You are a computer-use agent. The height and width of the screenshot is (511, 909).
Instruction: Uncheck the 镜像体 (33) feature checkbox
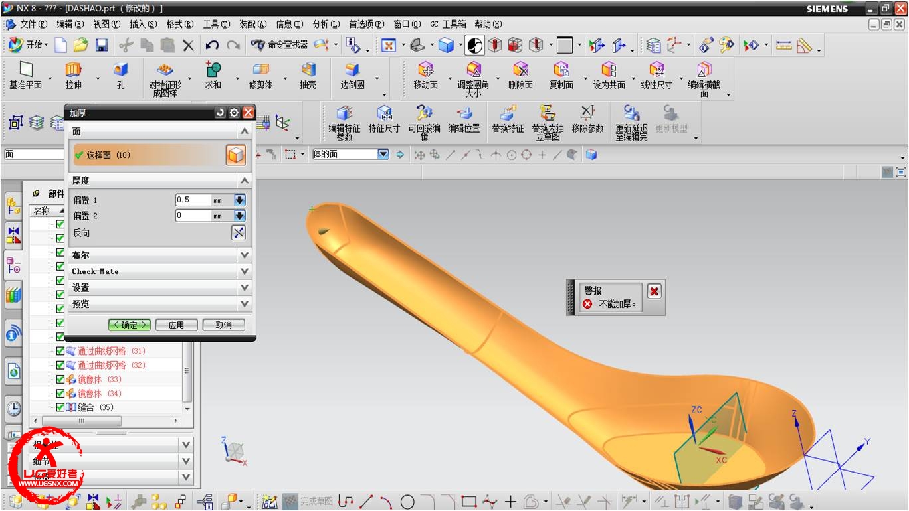pyautogui.click(x=60, y=380)
